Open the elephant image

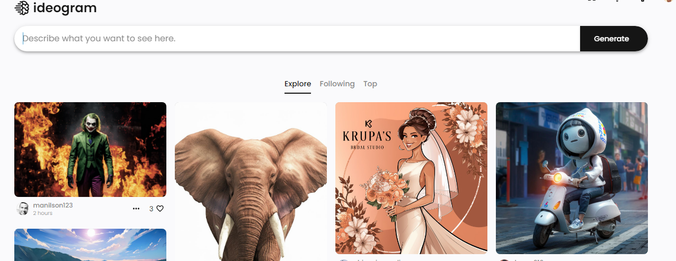pyautogui.click(x=251, y=181)
